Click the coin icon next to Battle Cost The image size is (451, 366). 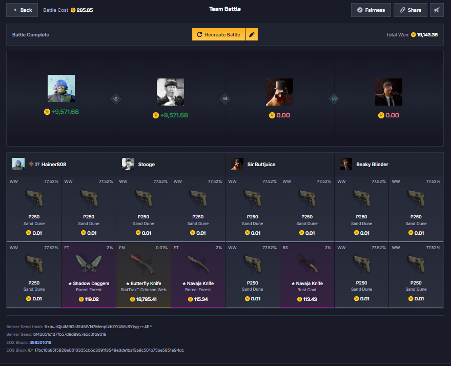click(x=73, y=10)
